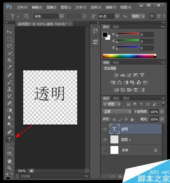Open the 文件(F) menu
The height and width of the screenshot is (183, 170).
pos(22,7)
